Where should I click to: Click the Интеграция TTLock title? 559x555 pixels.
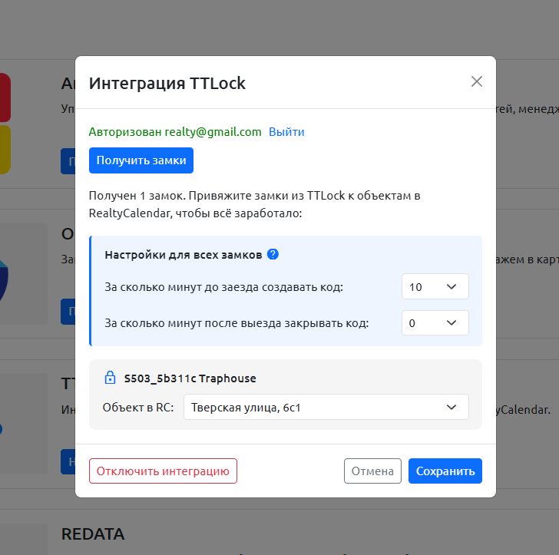pyautogui.click(x=167, y=84)
